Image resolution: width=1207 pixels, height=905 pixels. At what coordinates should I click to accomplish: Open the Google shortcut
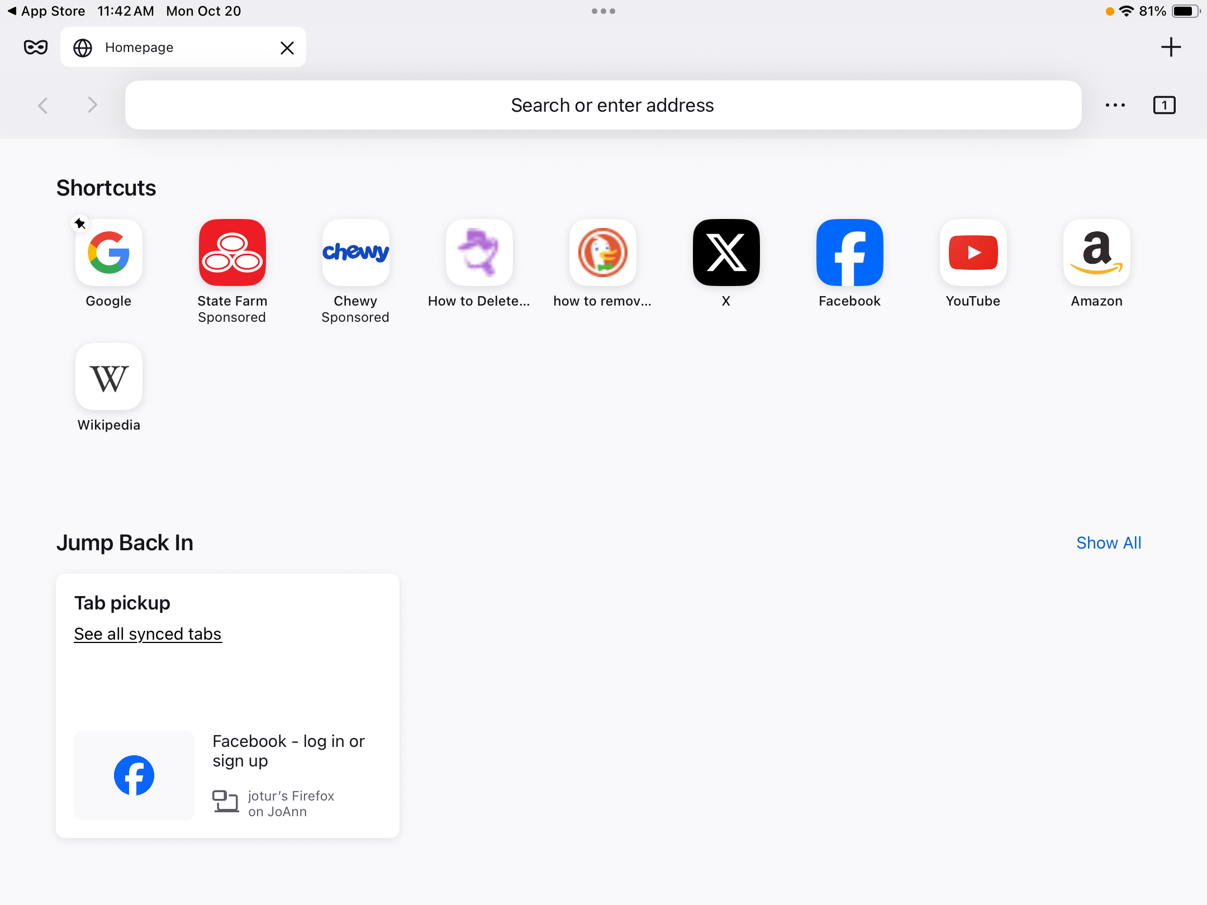(109, 253)
